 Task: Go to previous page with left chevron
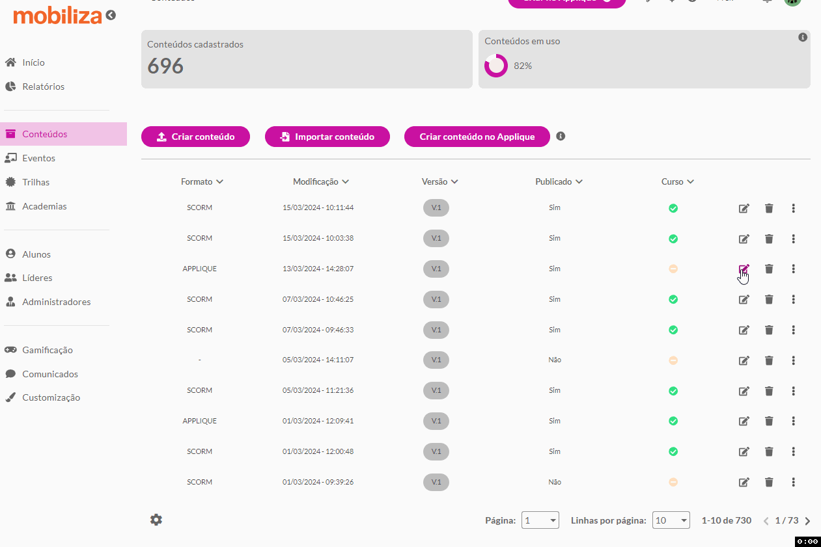click(x=766, y=521)
